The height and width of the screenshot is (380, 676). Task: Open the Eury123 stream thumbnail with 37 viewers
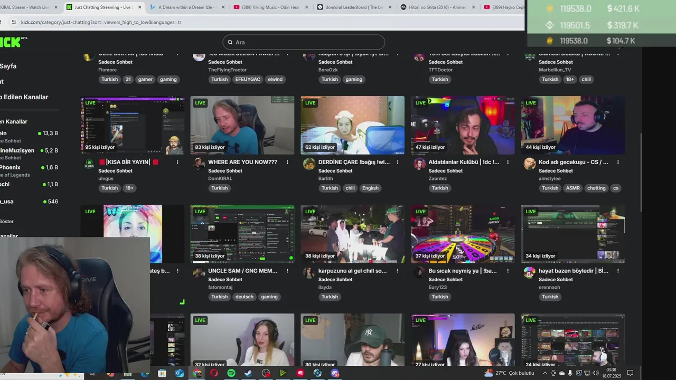(x=463, y=234)
